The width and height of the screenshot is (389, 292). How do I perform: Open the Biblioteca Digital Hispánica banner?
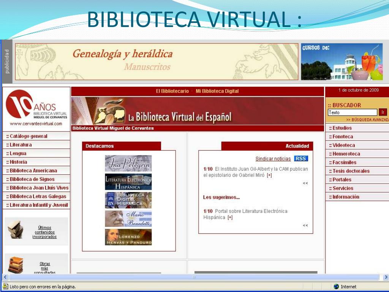pyautogui.click(x=128, y=200)
